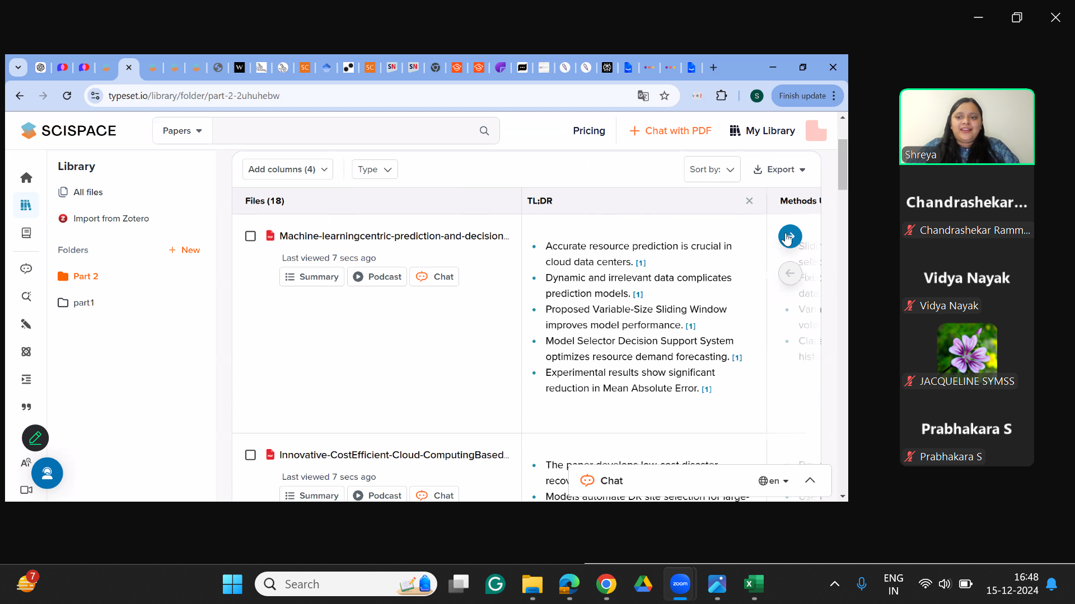Viewport: 1075px width, 604px height.
Task: Open a new browser tab with plus
Action: tap(713, 68)
